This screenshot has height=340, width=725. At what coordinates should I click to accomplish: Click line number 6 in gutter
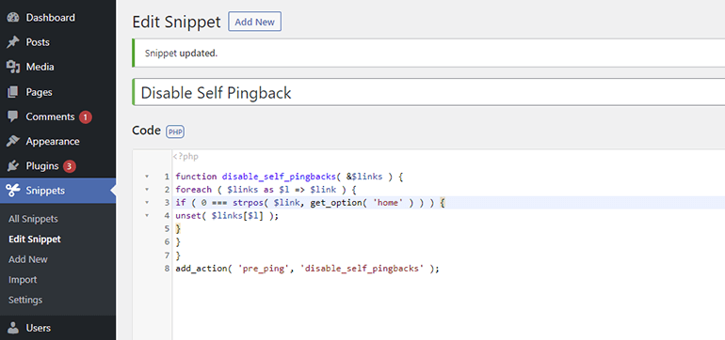pos(167,242)
